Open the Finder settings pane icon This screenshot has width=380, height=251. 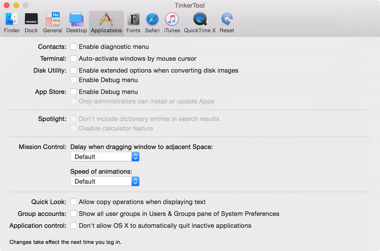[x=12, y=19]
